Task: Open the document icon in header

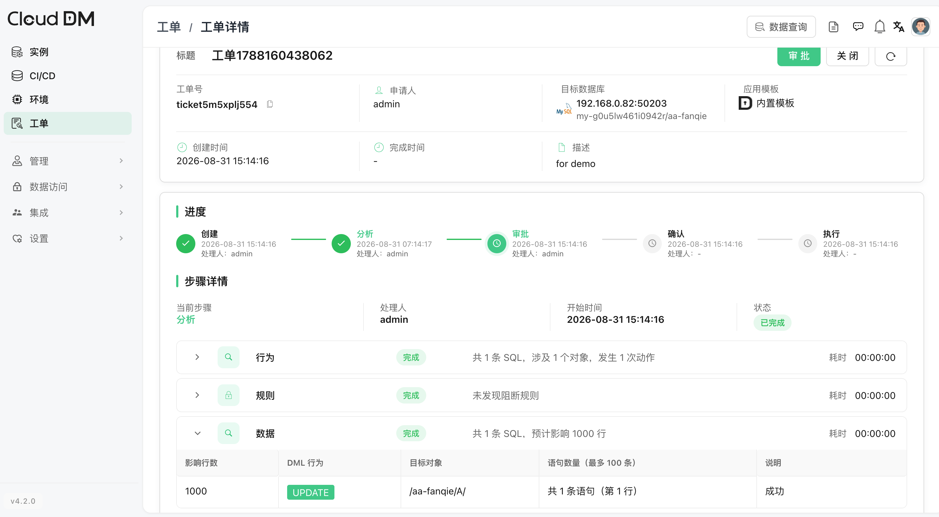Action: (x=833, y=27)
